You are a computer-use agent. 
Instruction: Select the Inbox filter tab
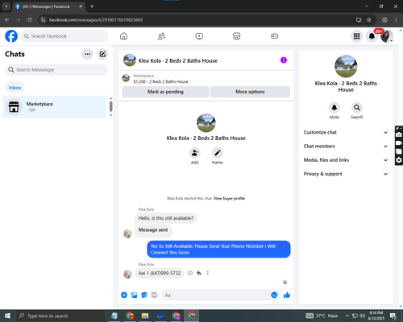click(x=15, y=88)
